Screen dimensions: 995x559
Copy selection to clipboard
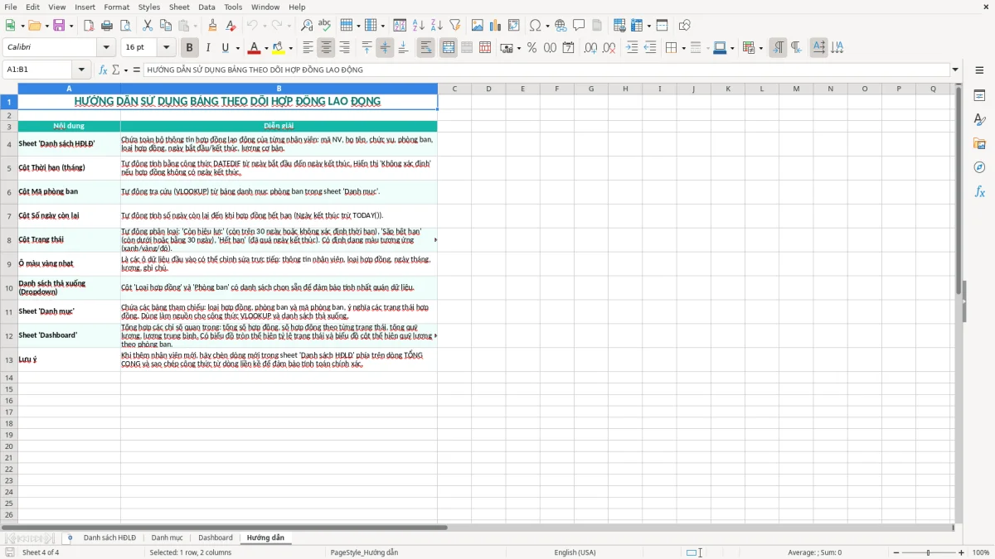165,26
